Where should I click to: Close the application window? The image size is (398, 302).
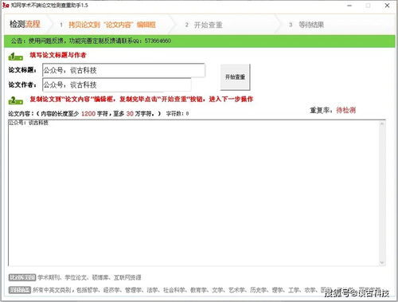tap(387, 6)
